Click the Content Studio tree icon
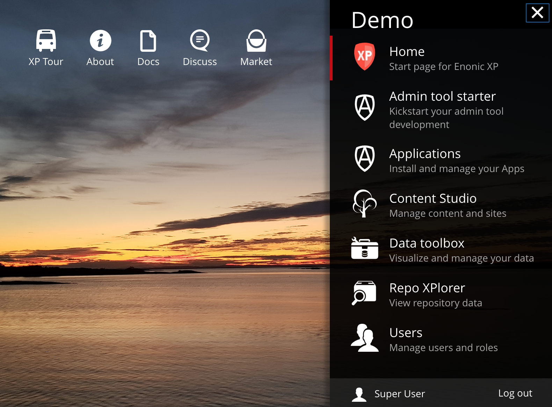 tap(365, 203)
